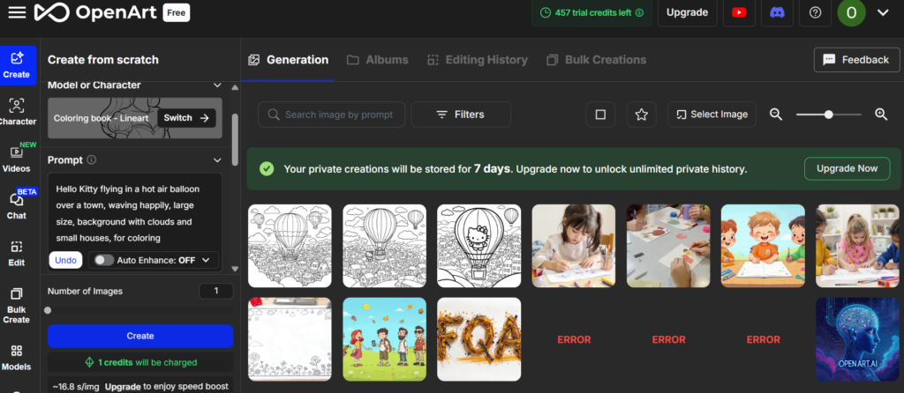Click the blue Create button

click(140, 336)
